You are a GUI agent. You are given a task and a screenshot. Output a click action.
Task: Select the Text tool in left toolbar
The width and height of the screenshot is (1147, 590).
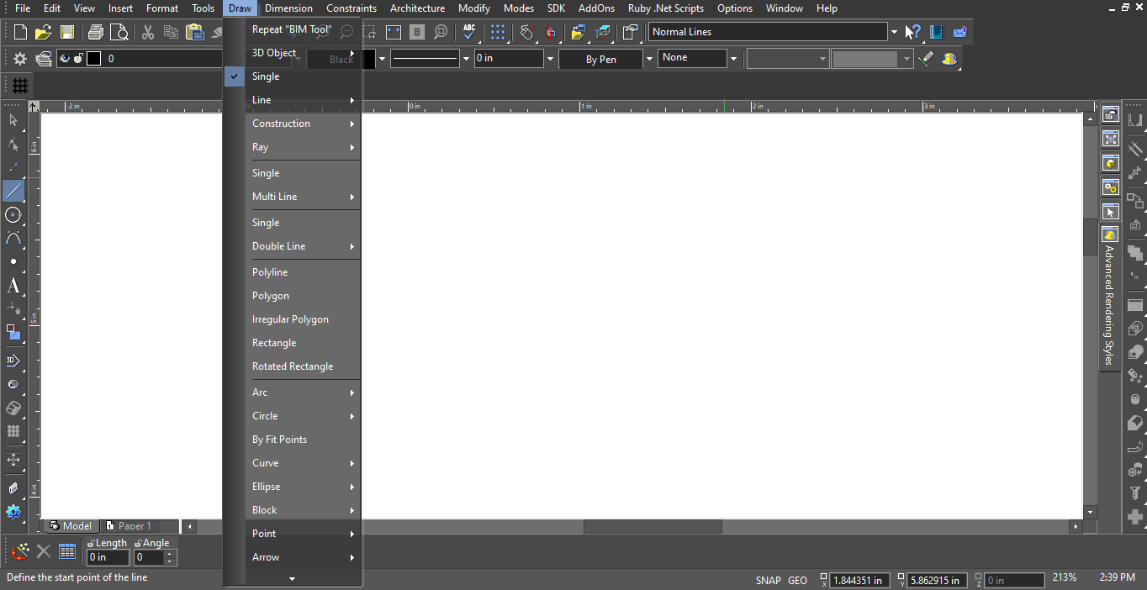[13, 286]
